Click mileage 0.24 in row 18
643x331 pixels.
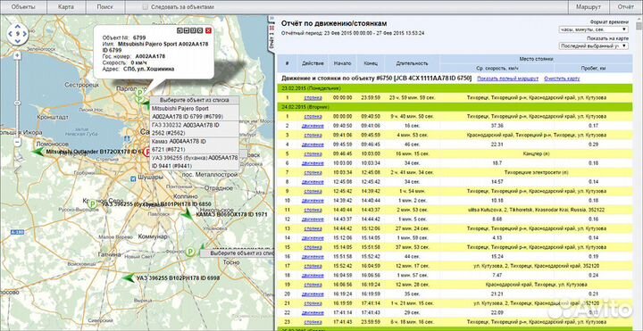[x=593, y=276]
